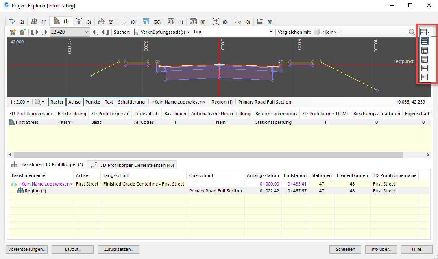Image resolution: width=438 pixels, height=259 pixels.
Task: Toggle the Punkte display button
Action: [93, 102]
